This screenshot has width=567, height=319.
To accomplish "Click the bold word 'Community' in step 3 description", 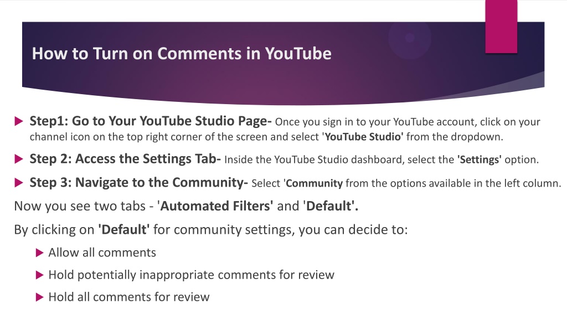I will (x=313, y=183).
